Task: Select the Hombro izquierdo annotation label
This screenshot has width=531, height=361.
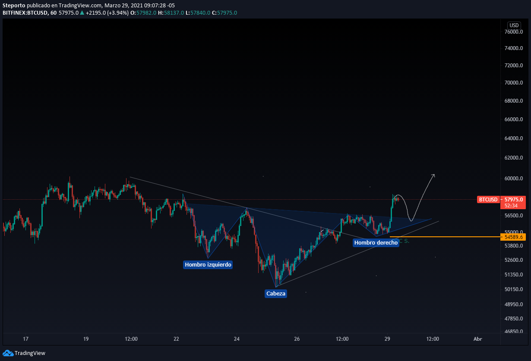Action: (208, 264)
